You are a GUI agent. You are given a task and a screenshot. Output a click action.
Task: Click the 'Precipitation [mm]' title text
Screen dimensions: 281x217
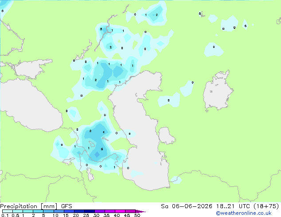pos(29,206)
